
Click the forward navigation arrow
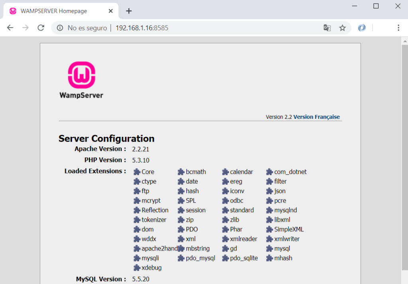tap(25, 28)
